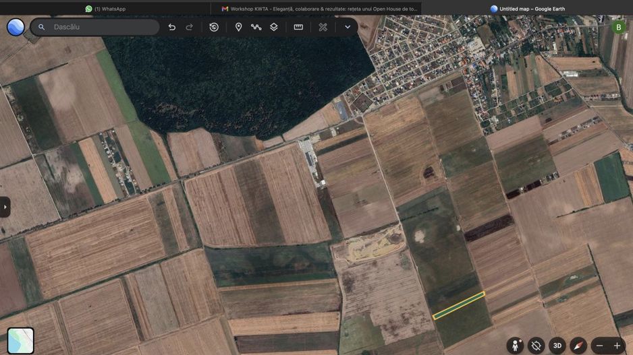Click the Google Earth logo button
This screenshot has height=355, width=633.
pyautogui.click(x=16, y=27)
